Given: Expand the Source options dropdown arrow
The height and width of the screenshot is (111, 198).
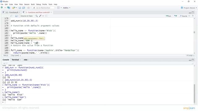Looking at the screenshot, I should pyautogui.click(x=189, y=16).
